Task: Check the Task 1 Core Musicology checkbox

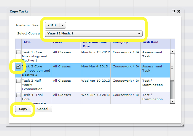Action: click(18, 52)
